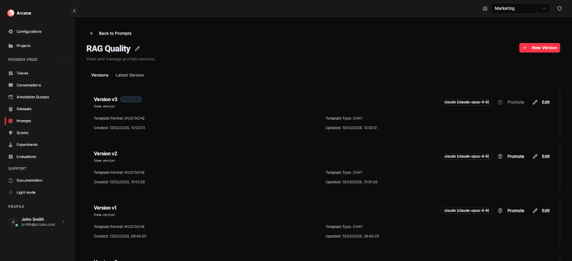Open the Scores page
The image size is (572, 261).
[22, 132]
